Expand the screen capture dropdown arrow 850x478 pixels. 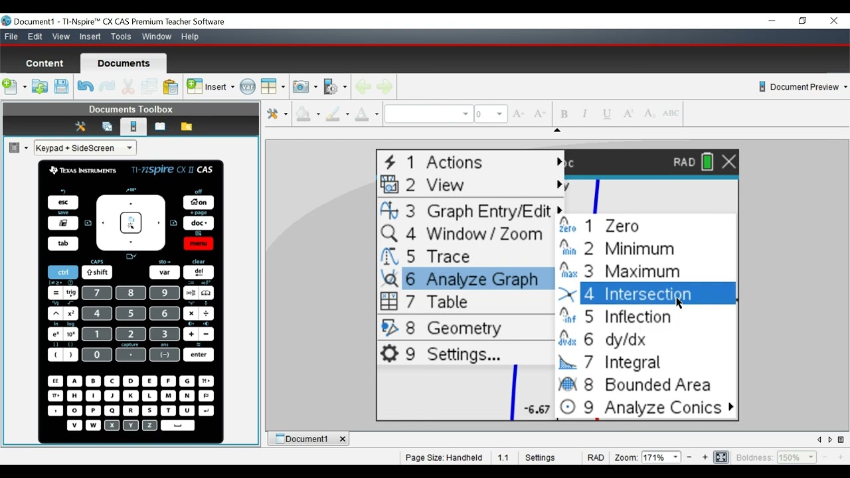coord(315,87)
